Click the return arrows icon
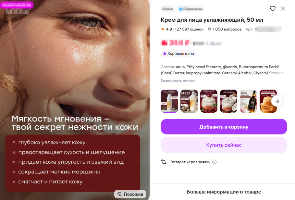This screenshot has height=200, width=295. pos(164,162)
